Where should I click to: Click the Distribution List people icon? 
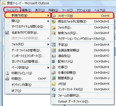pyautogui.click(x=53, y=61)
